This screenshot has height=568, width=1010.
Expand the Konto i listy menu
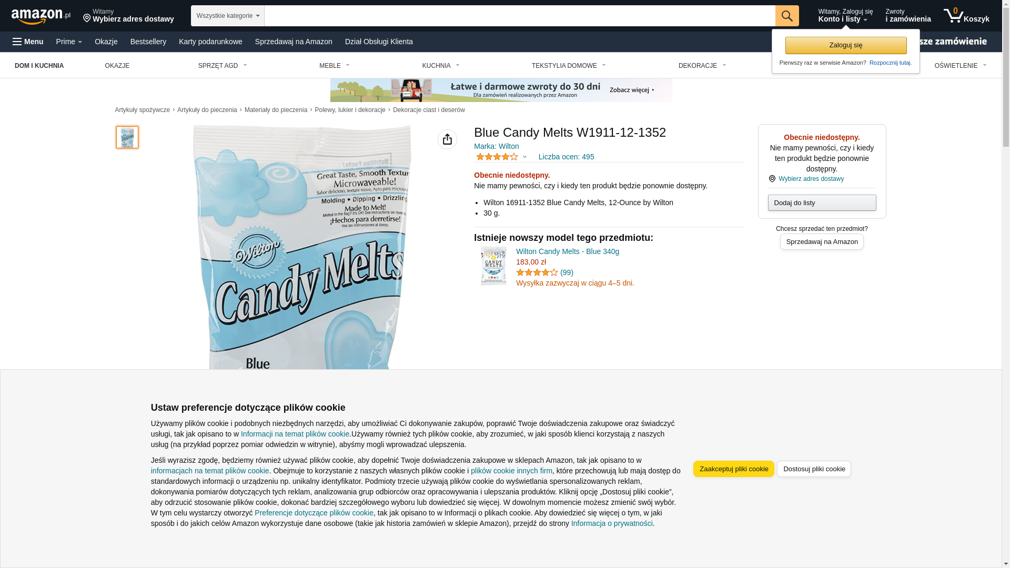(x=845, y=16)
